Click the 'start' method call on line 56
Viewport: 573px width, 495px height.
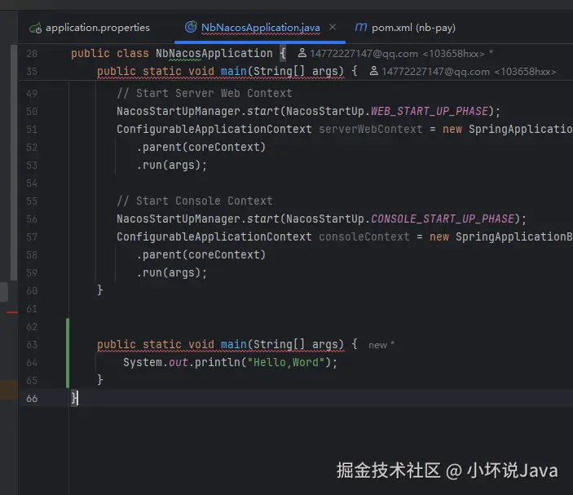click(262, 219)
